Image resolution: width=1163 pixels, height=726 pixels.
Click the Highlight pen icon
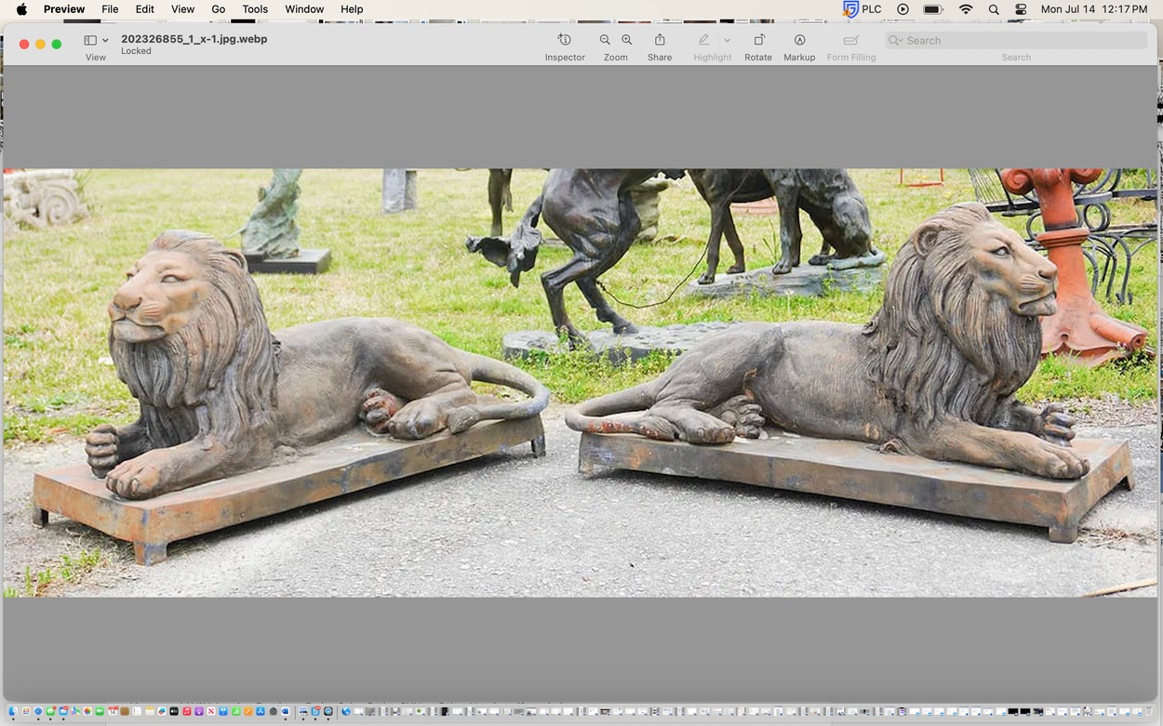(x=704, y=40)
